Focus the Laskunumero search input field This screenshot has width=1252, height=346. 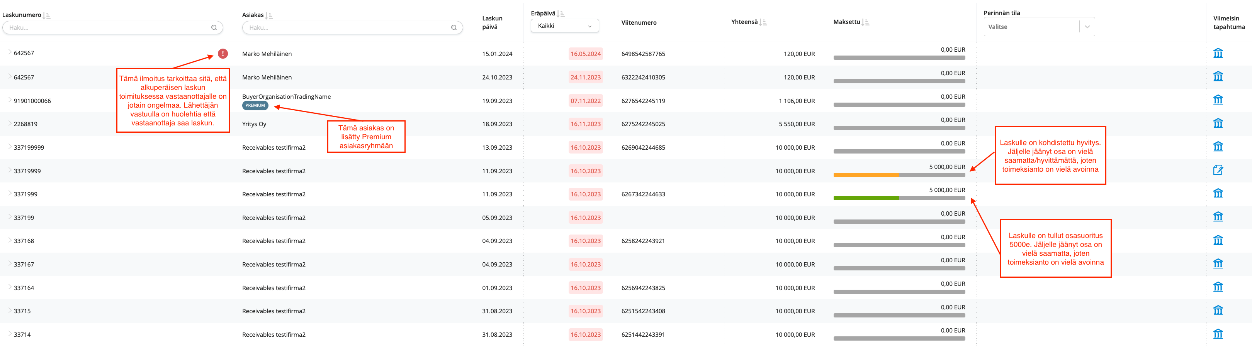coord(107,28)
